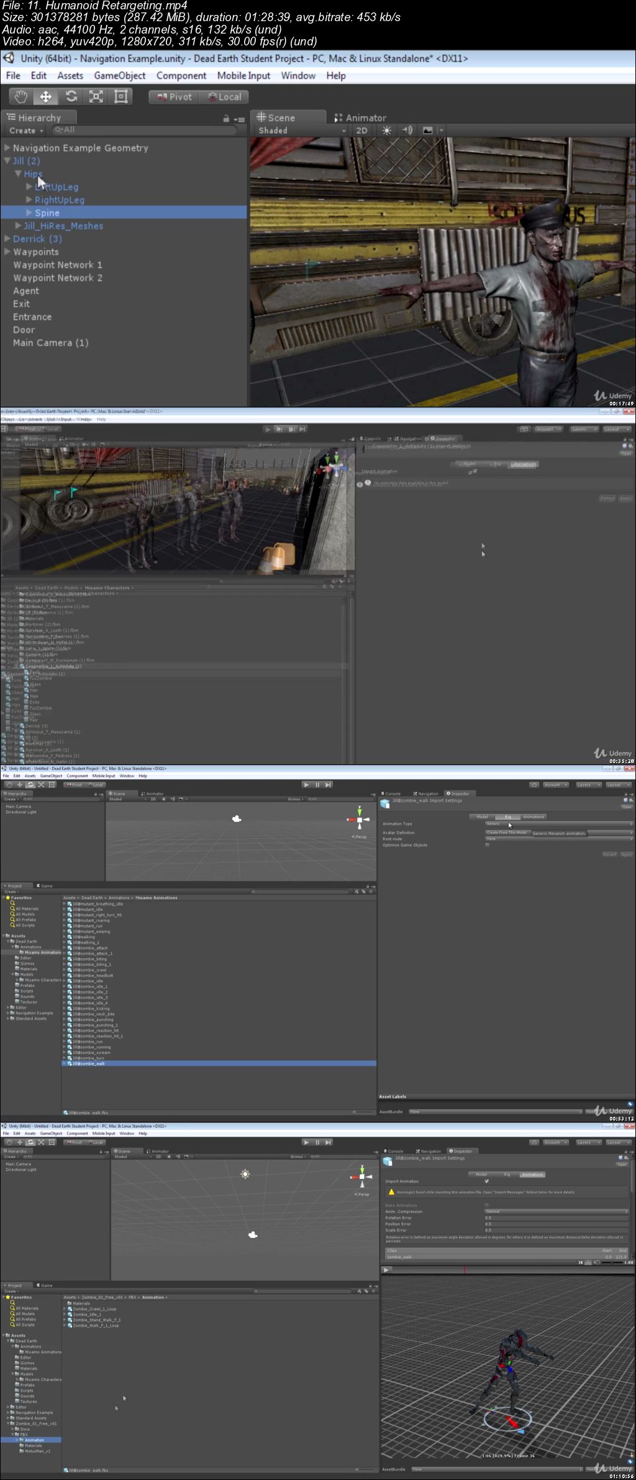This screenshot has width=636, height=1480.
Task: Toggle scene effects image icon in the 00:17:49 frame
Action: tap(428, 131)
